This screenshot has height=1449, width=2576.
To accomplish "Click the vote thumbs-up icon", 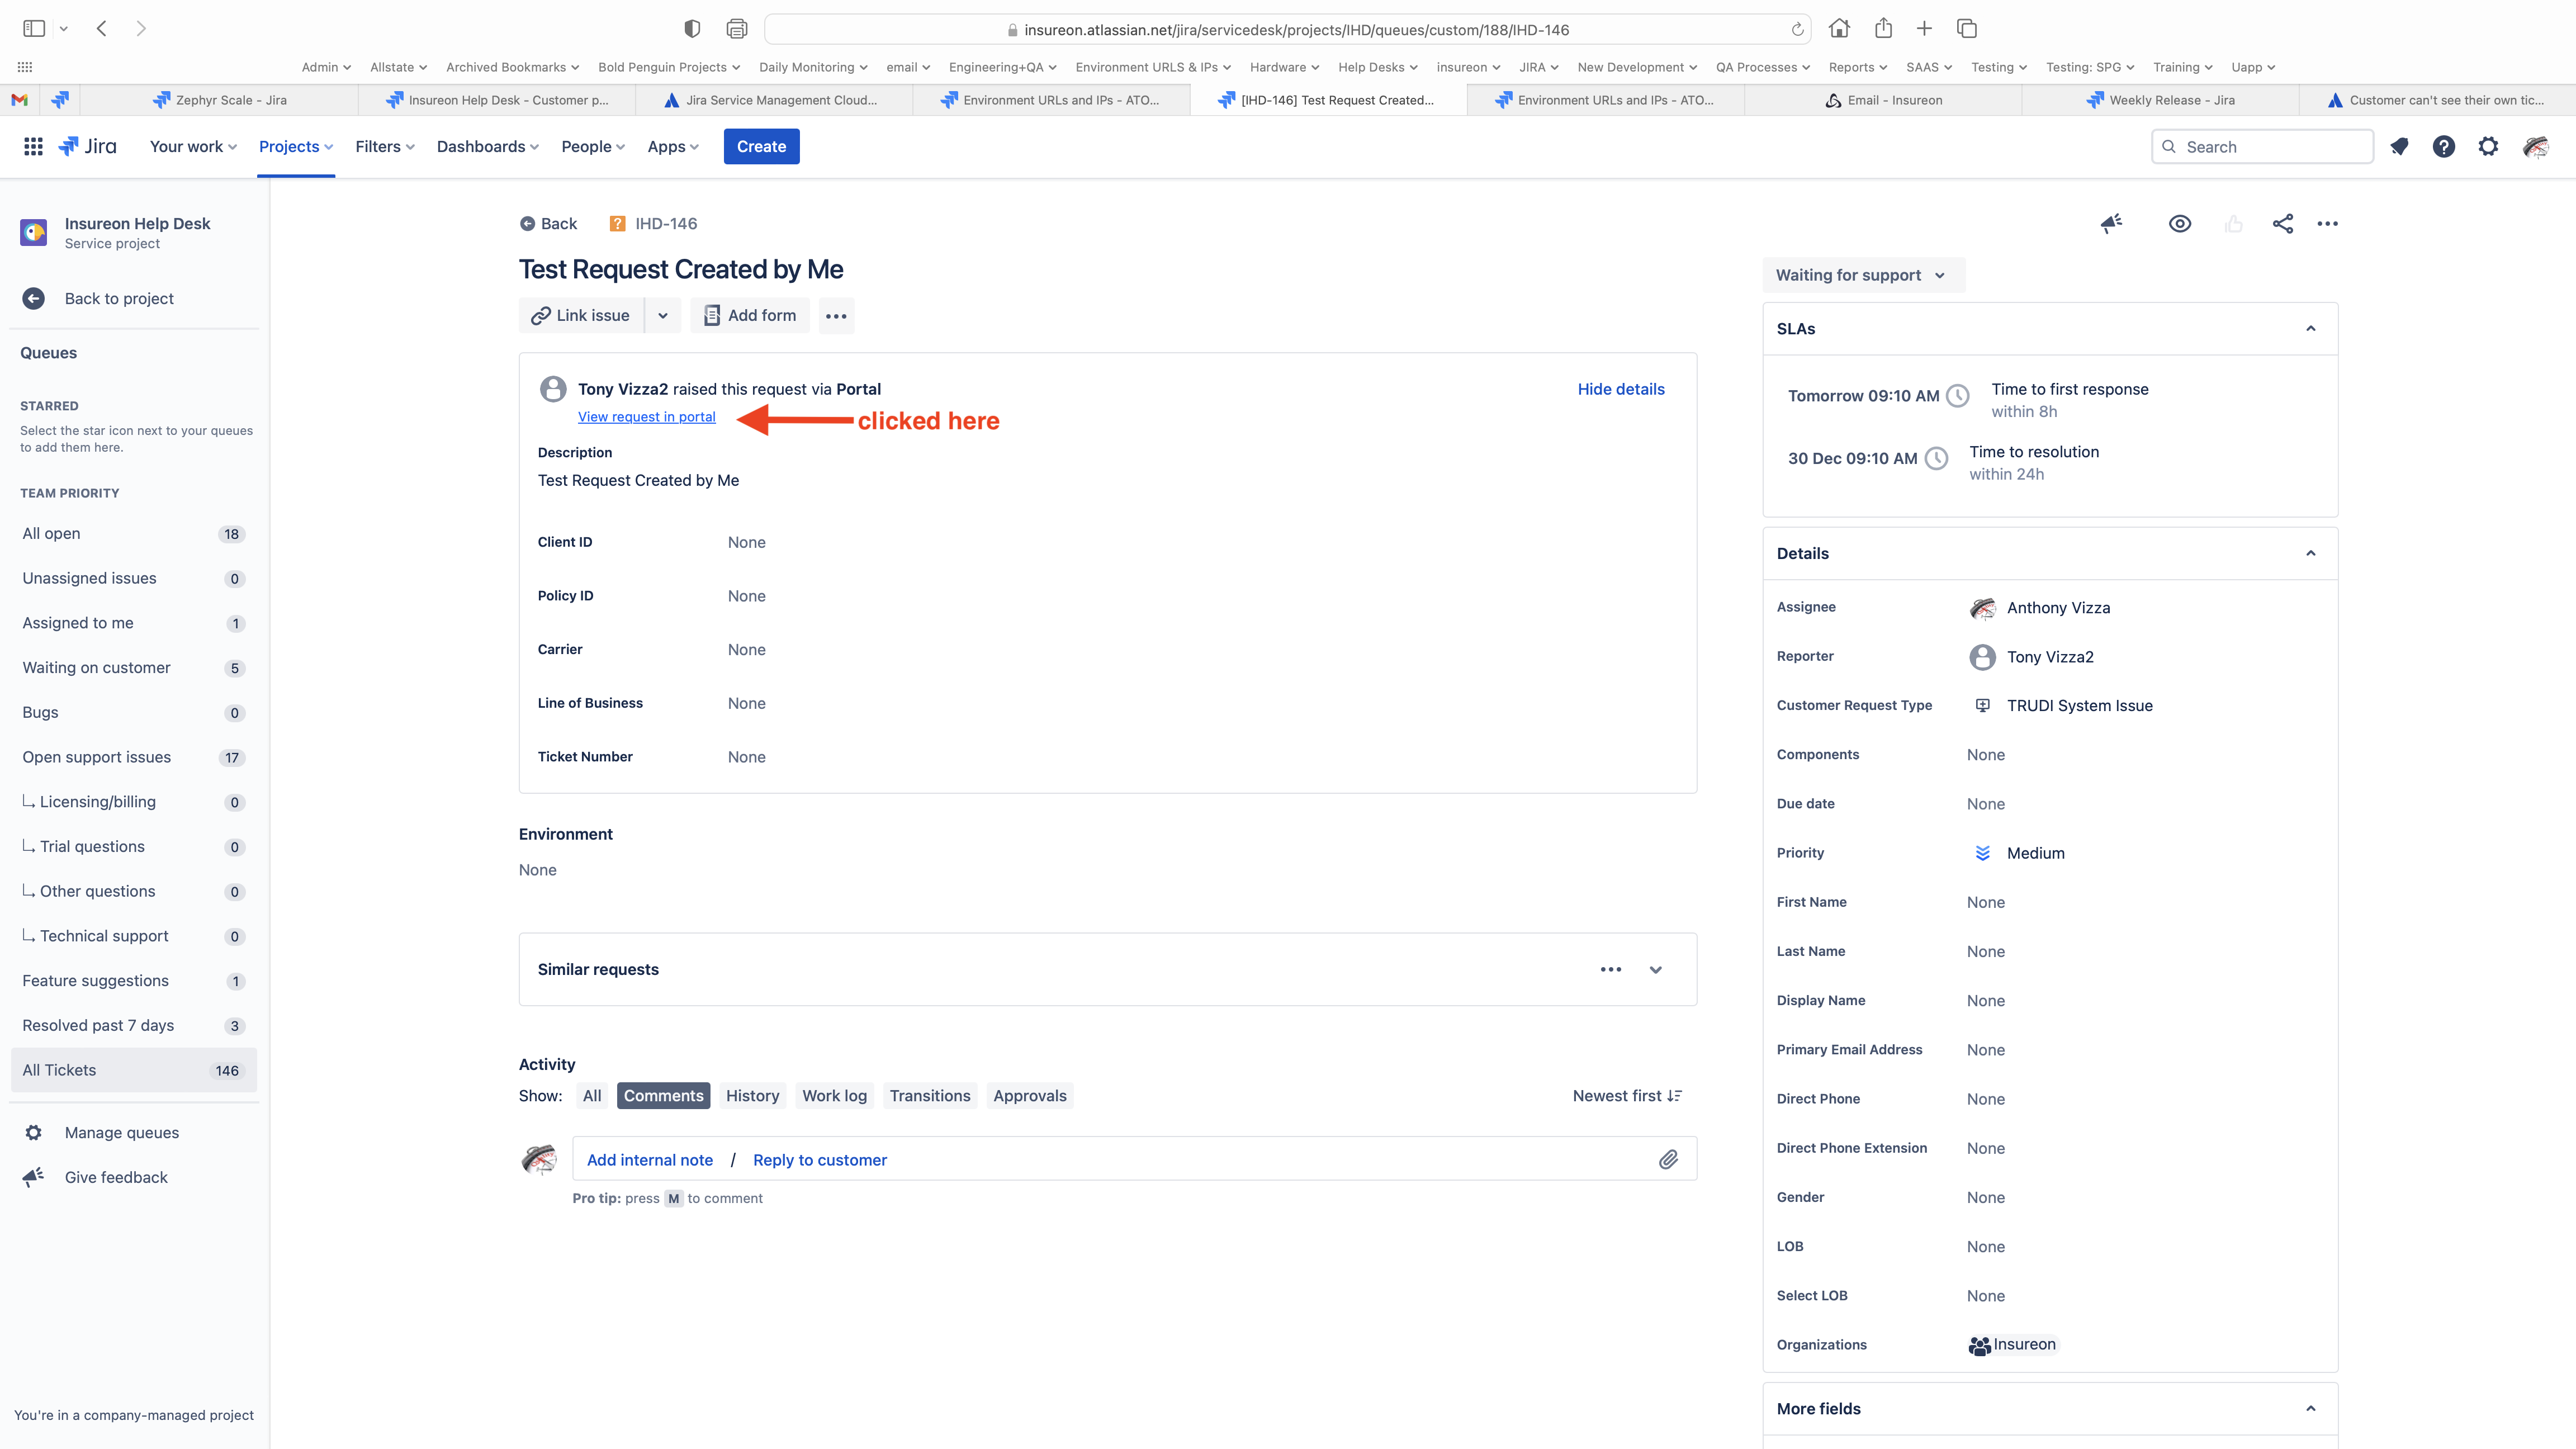I will coord(2233,224).
